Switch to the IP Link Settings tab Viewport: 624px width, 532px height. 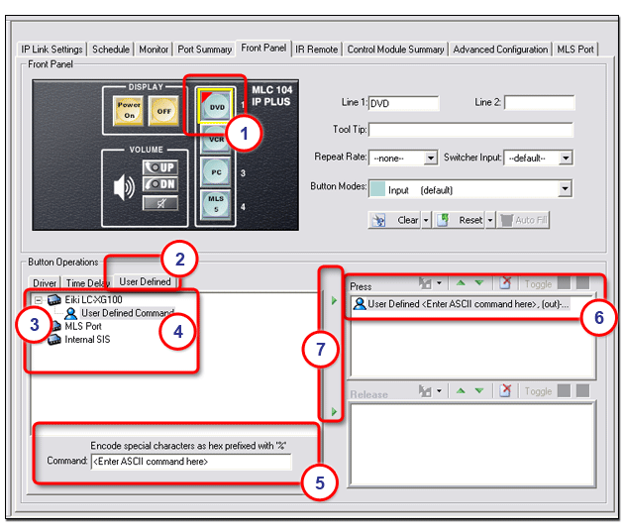(52, 50)
